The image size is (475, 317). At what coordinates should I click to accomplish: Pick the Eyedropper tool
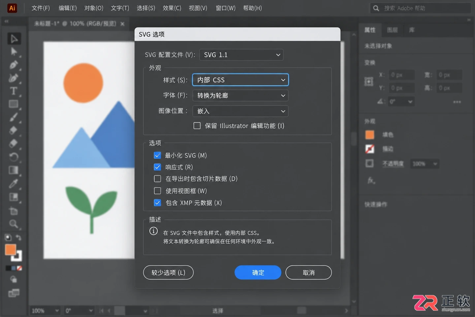(14, 184)
